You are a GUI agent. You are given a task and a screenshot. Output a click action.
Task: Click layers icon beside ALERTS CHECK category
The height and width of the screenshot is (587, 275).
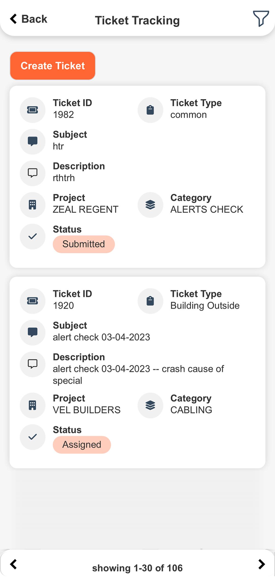point(150,205)
